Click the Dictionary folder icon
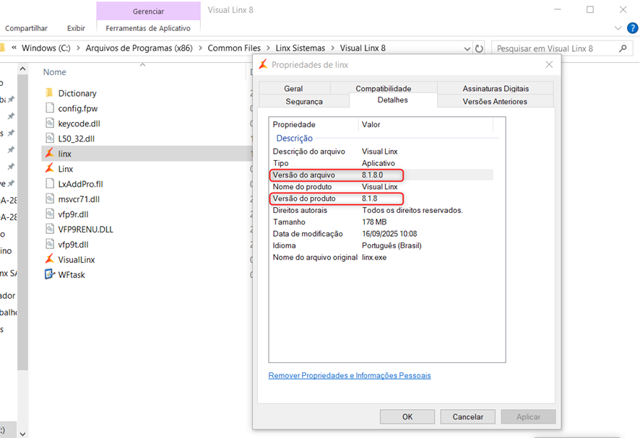This screenshot has height=438, width=640. click(x=49, y=93)
